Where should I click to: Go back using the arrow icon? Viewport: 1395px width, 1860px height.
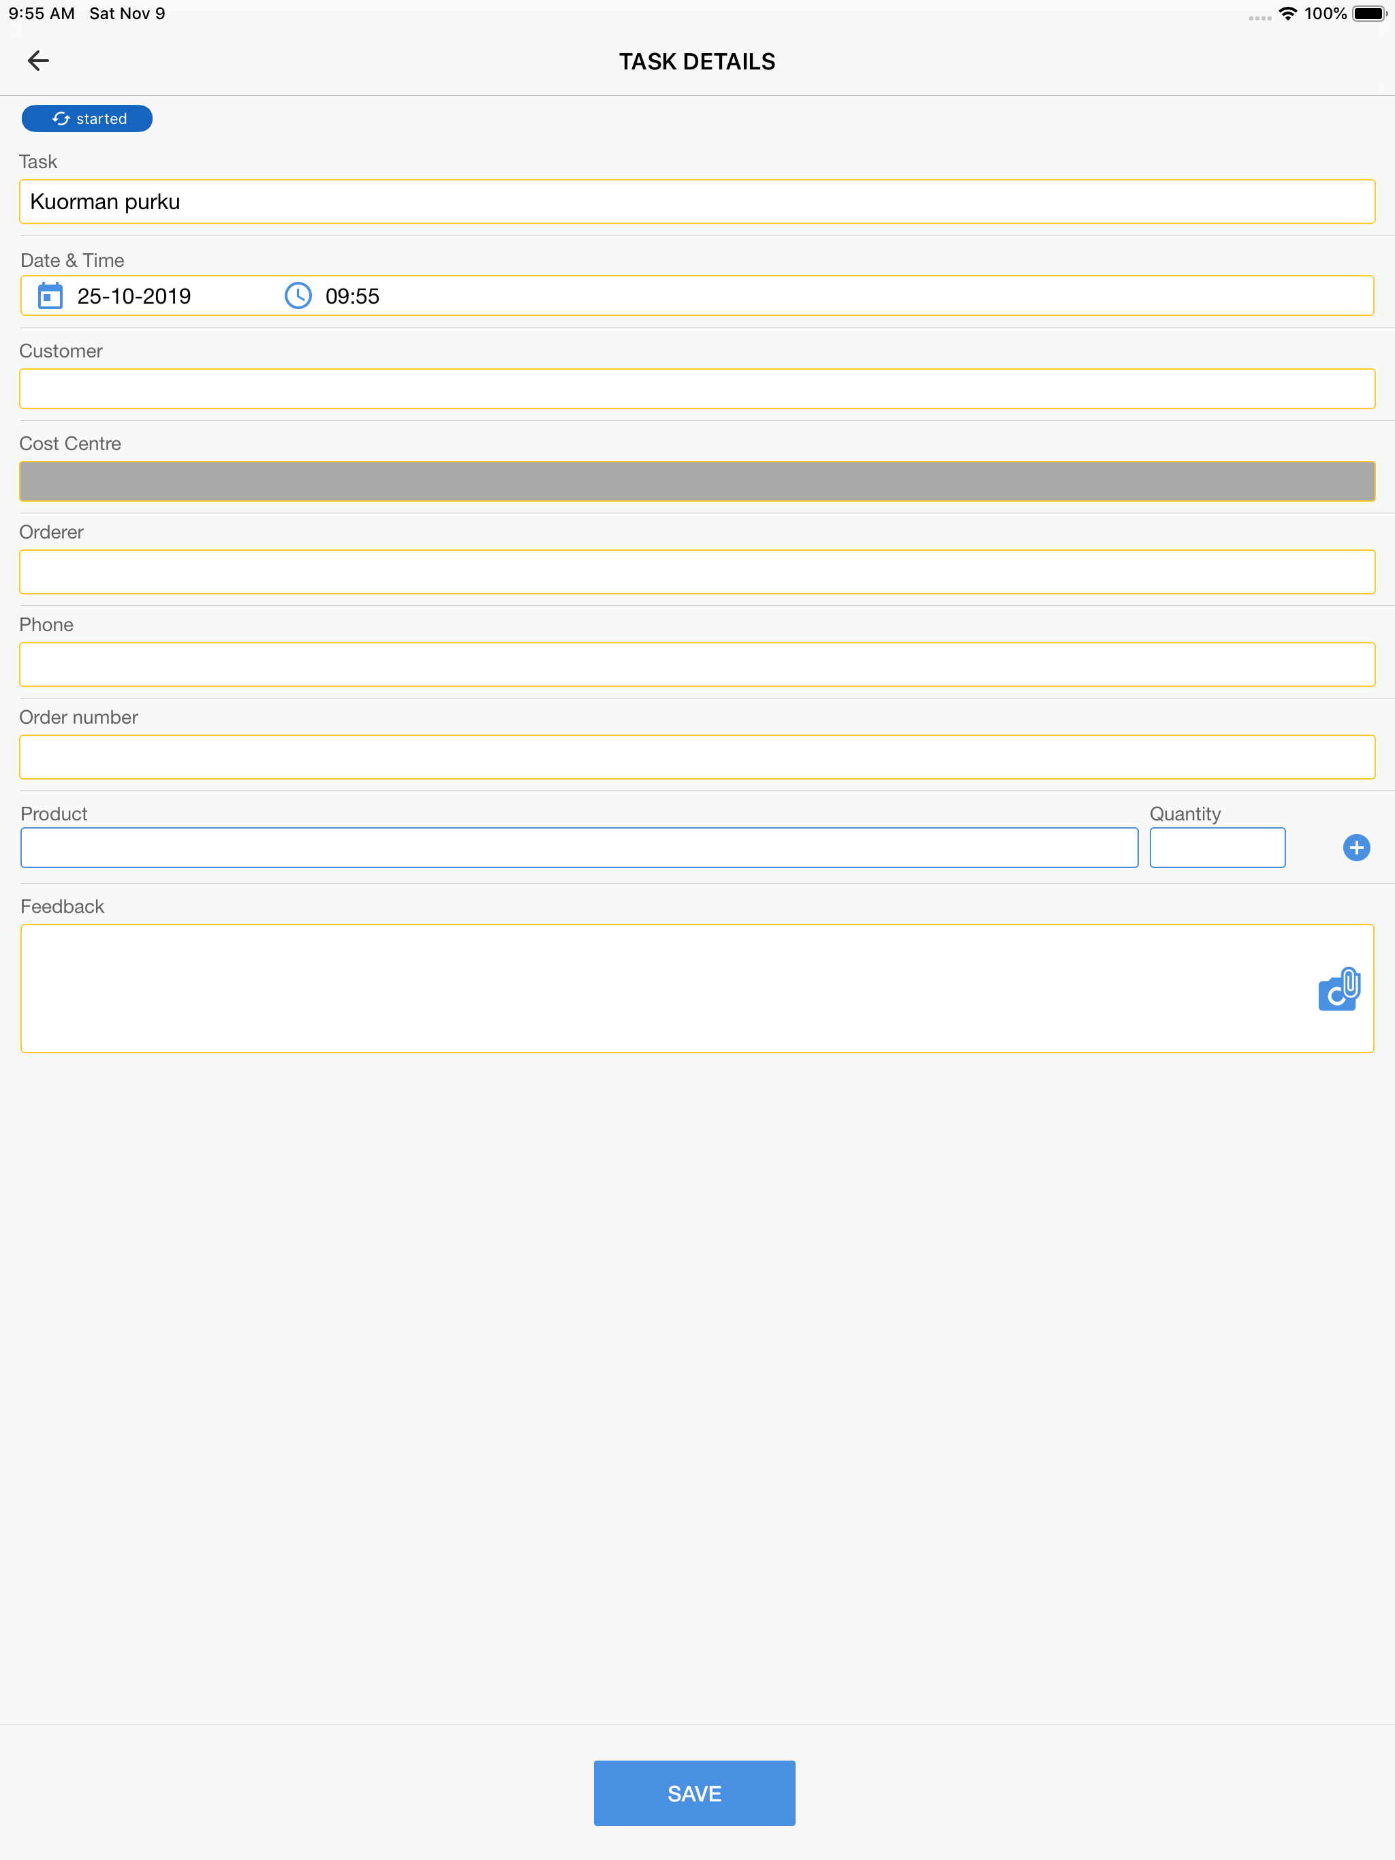(39, 61)
